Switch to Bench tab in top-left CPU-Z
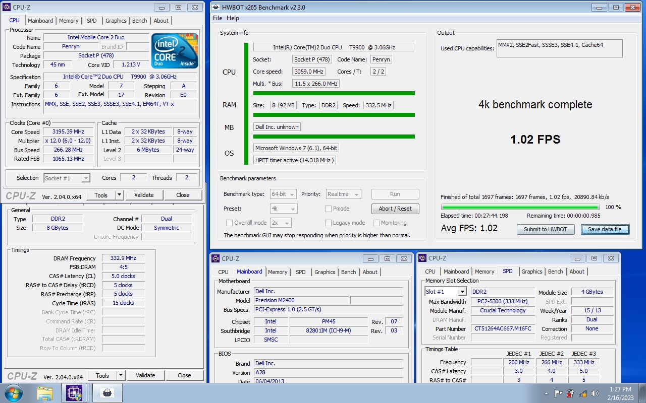This screenshot has width=646, height=403. point(140,21)
